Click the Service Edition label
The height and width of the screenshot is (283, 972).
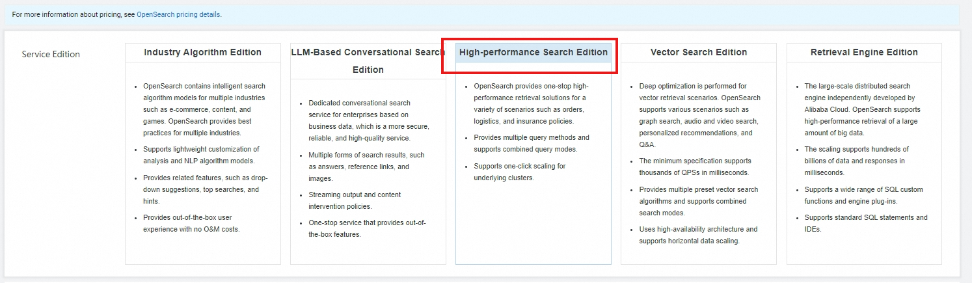pos(51,55)
